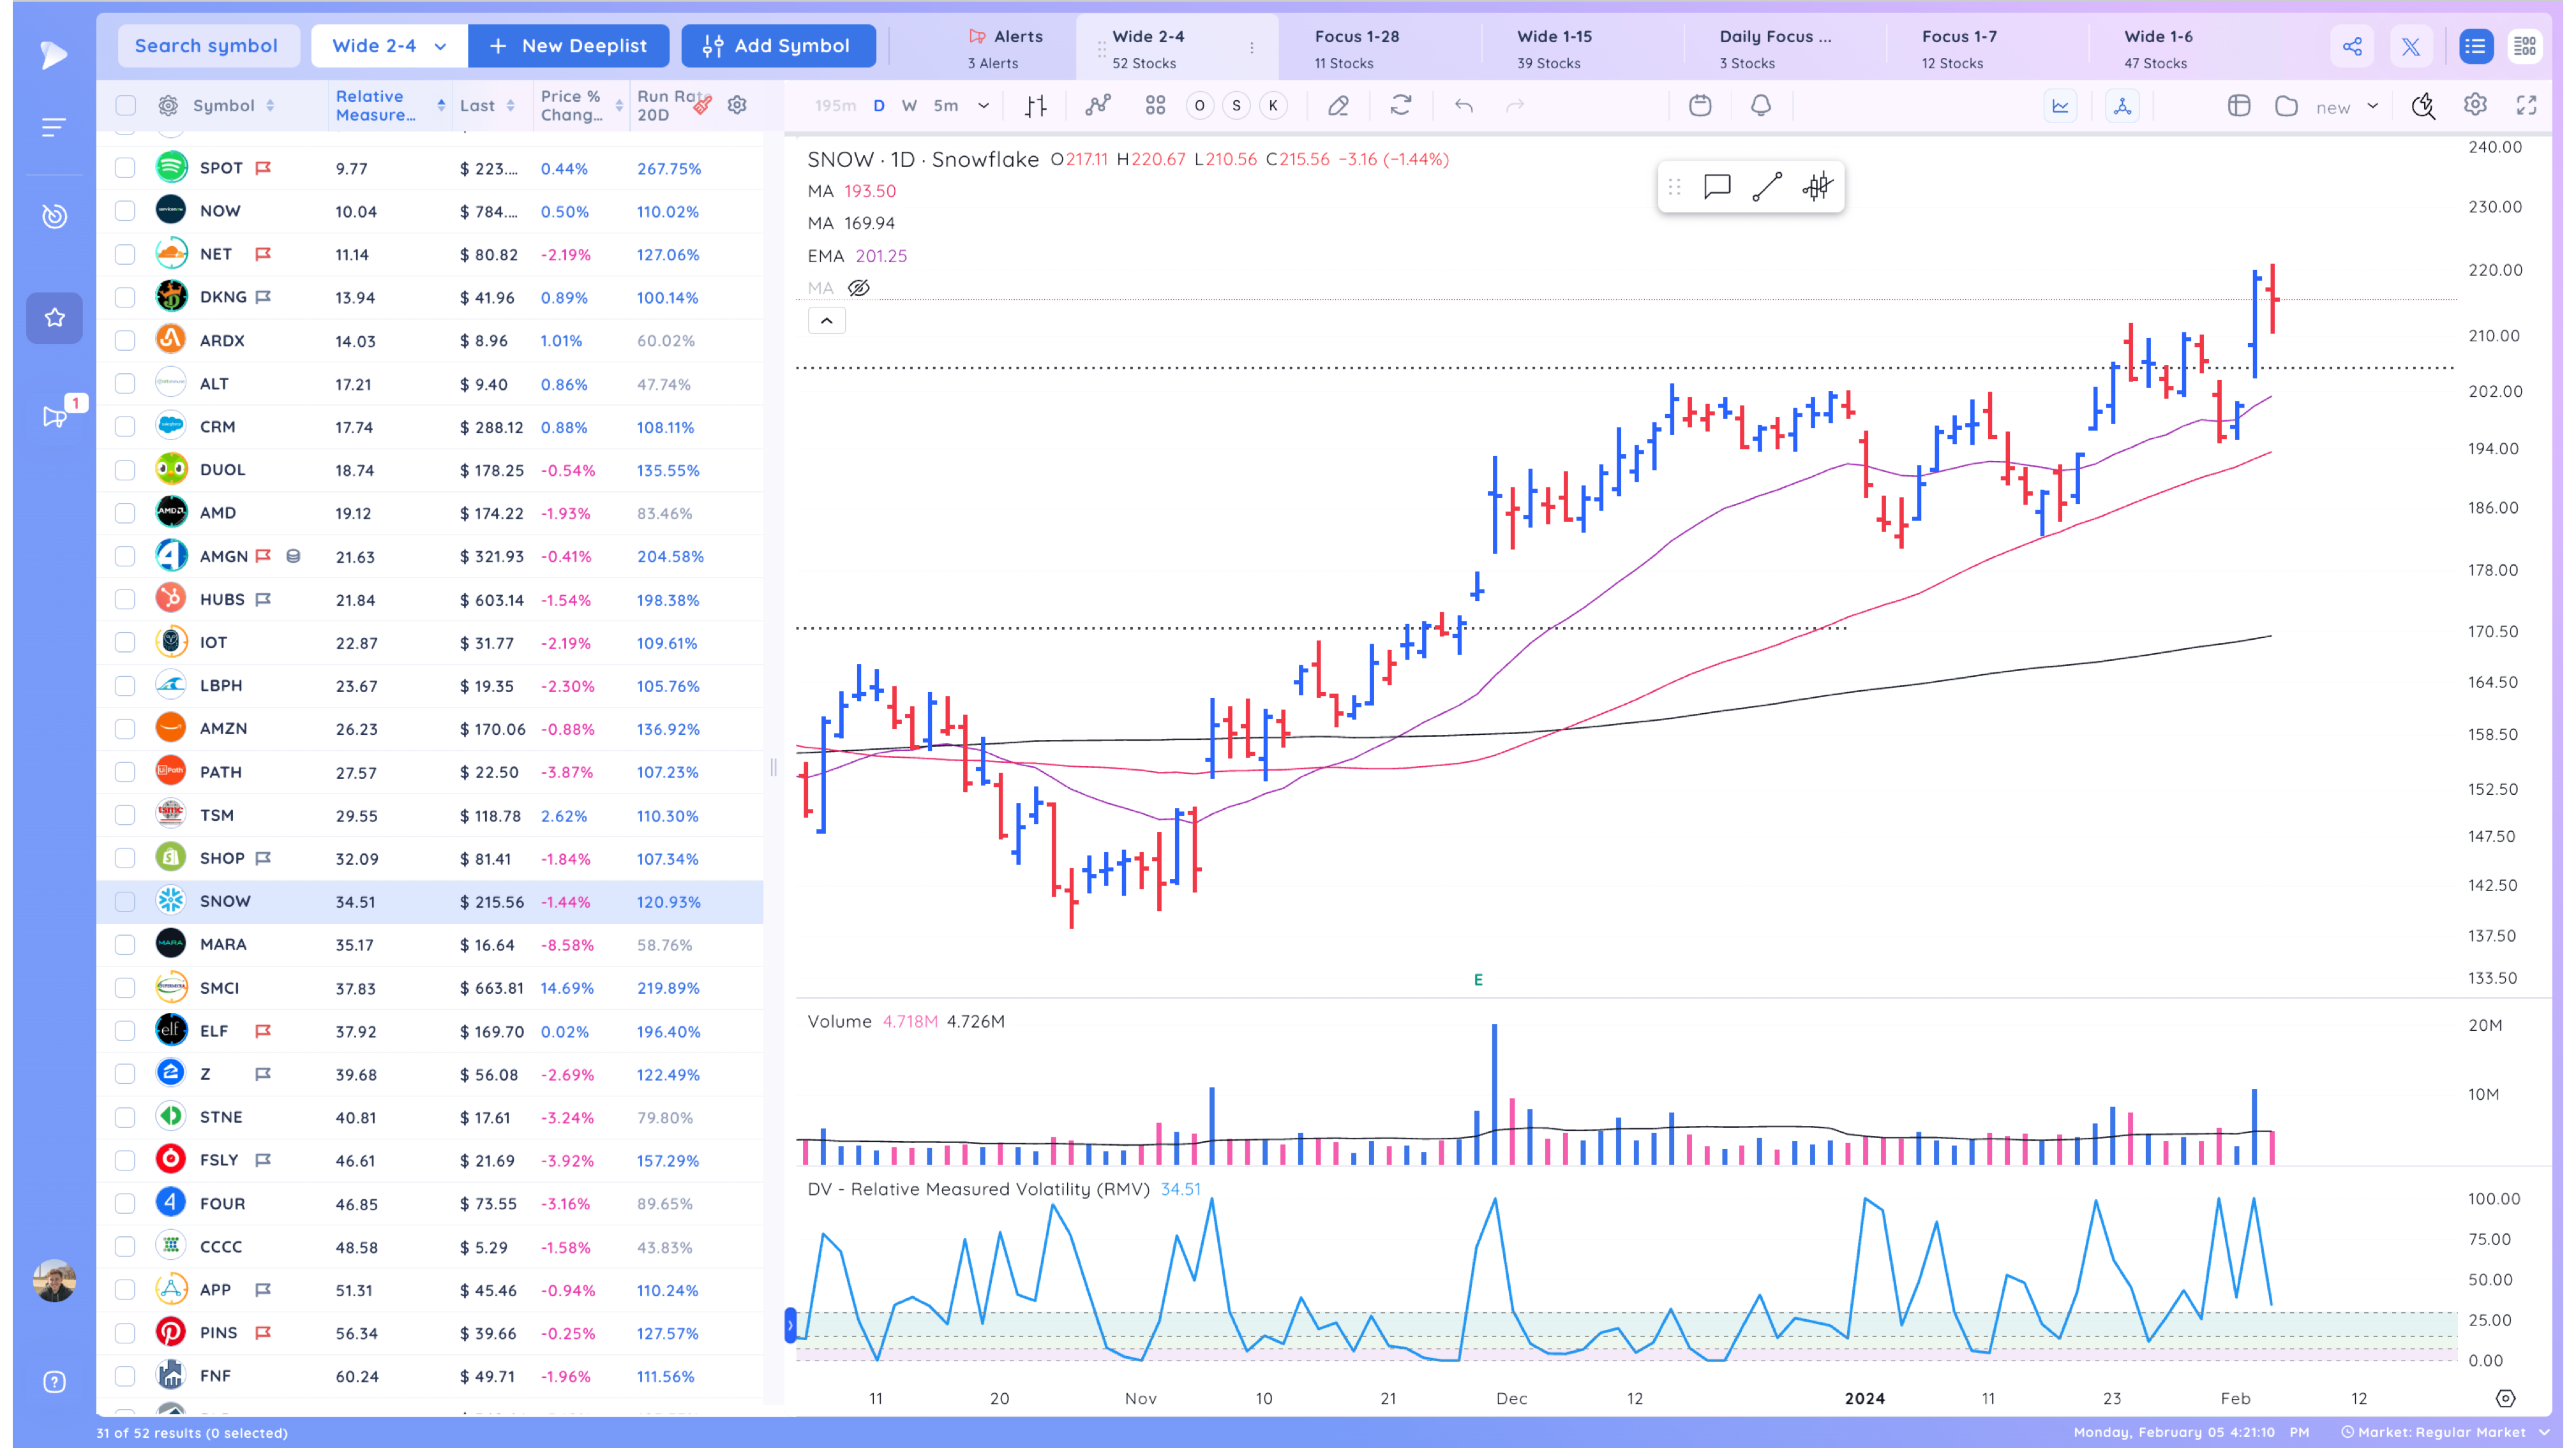This screenshot has height=1448, width=2576.
Task: Switch to the Focus 1-28 tab
Action: coord(1357,48)
